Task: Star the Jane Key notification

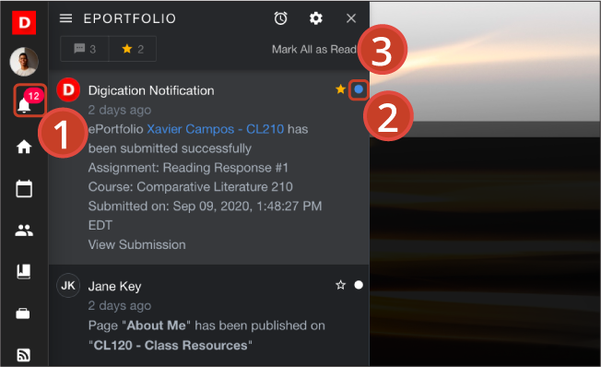Action: (x=340, y=285)
